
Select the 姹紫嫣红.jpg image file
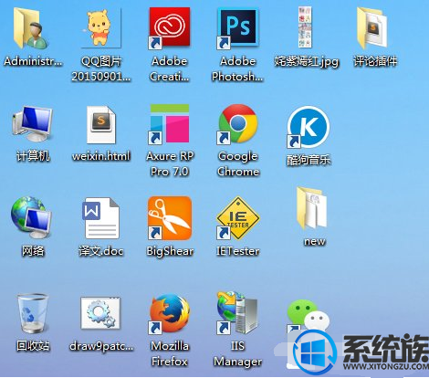(x=305, y=27)
